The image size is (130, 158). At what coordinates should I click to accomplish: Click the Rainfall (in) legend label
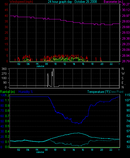click(8, 92)
